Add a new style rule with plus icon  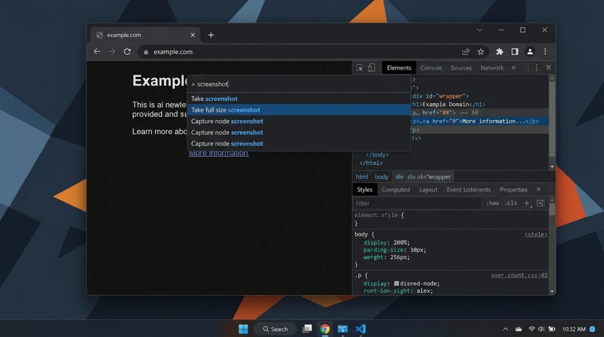point(527,203)
